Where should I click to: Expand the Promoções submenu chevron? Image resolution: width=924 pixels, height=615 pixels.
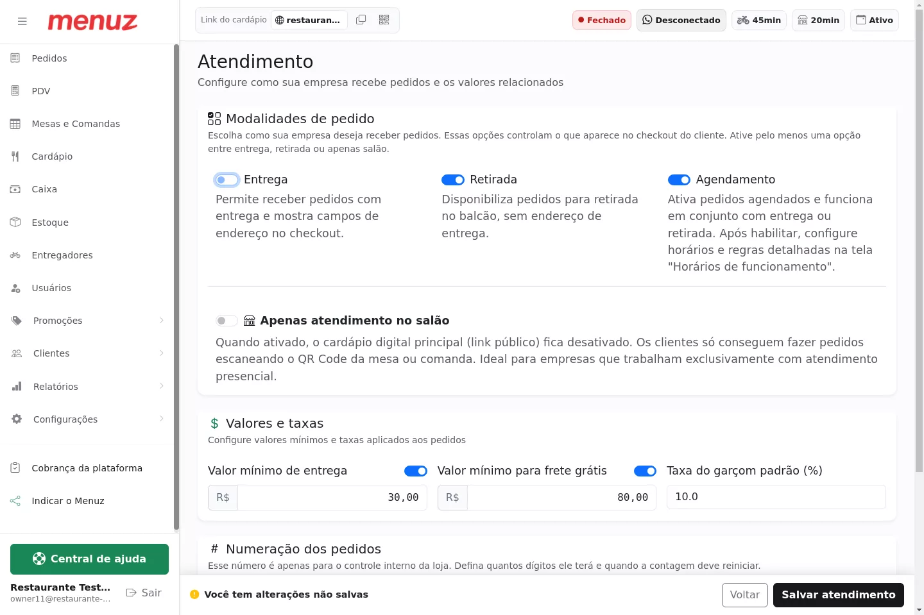(x=162, y=321)
